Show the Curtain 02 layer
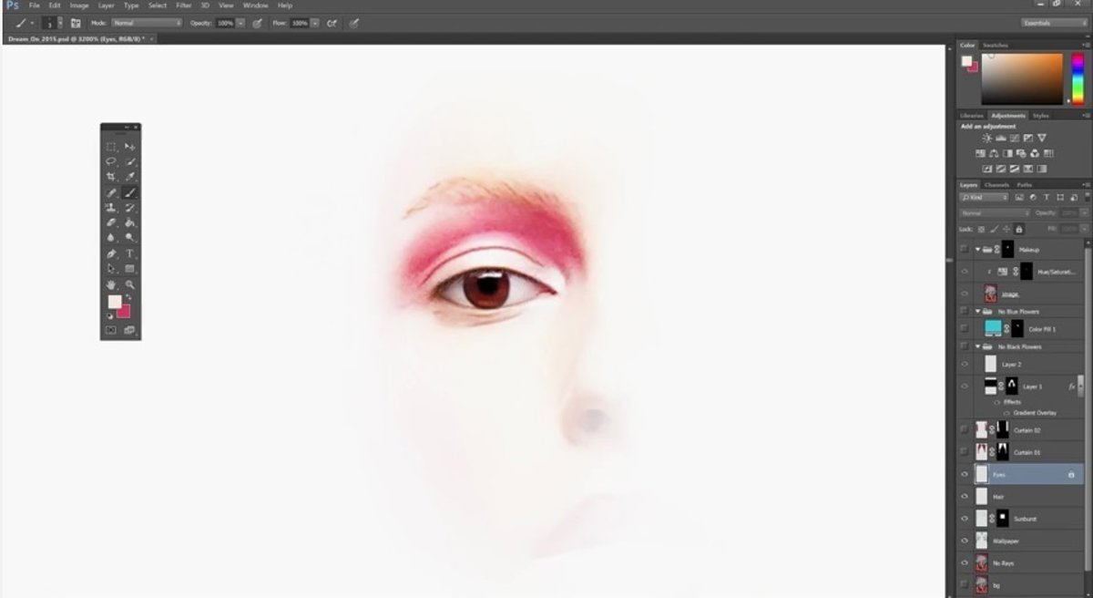 (x=964, y=429)
